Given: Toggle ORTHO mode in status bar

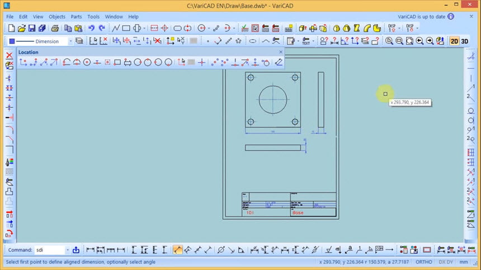Looking at the screenshot, I should [423, 262].
